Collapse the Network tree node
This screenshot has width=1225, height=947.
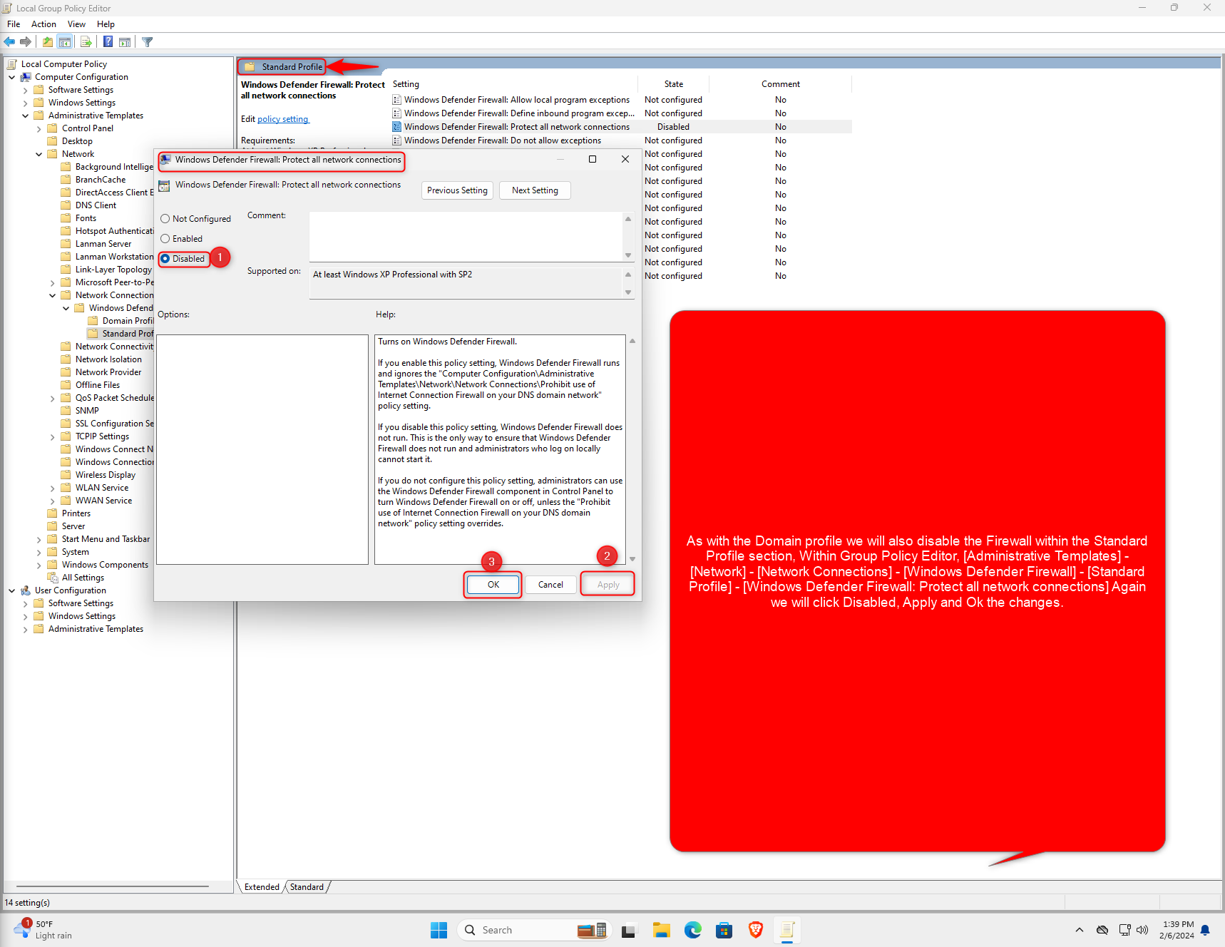39,153
